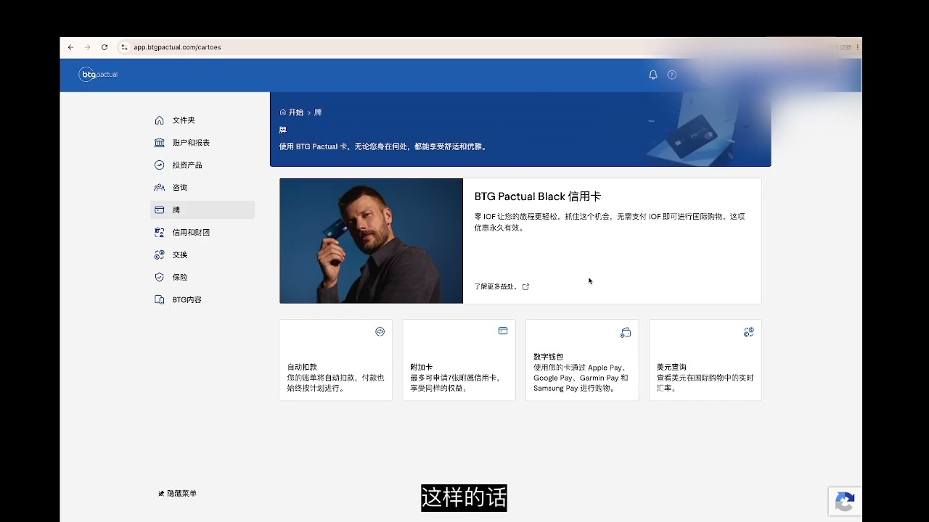Click the card icon on 附加卡 tile
The width and height of the screenshot is (929, 522).
tap(503, 331)
